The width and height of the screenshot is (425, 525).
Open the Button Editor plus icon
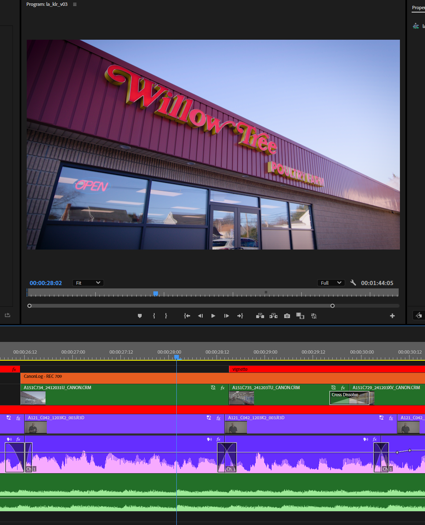[392, 316]
